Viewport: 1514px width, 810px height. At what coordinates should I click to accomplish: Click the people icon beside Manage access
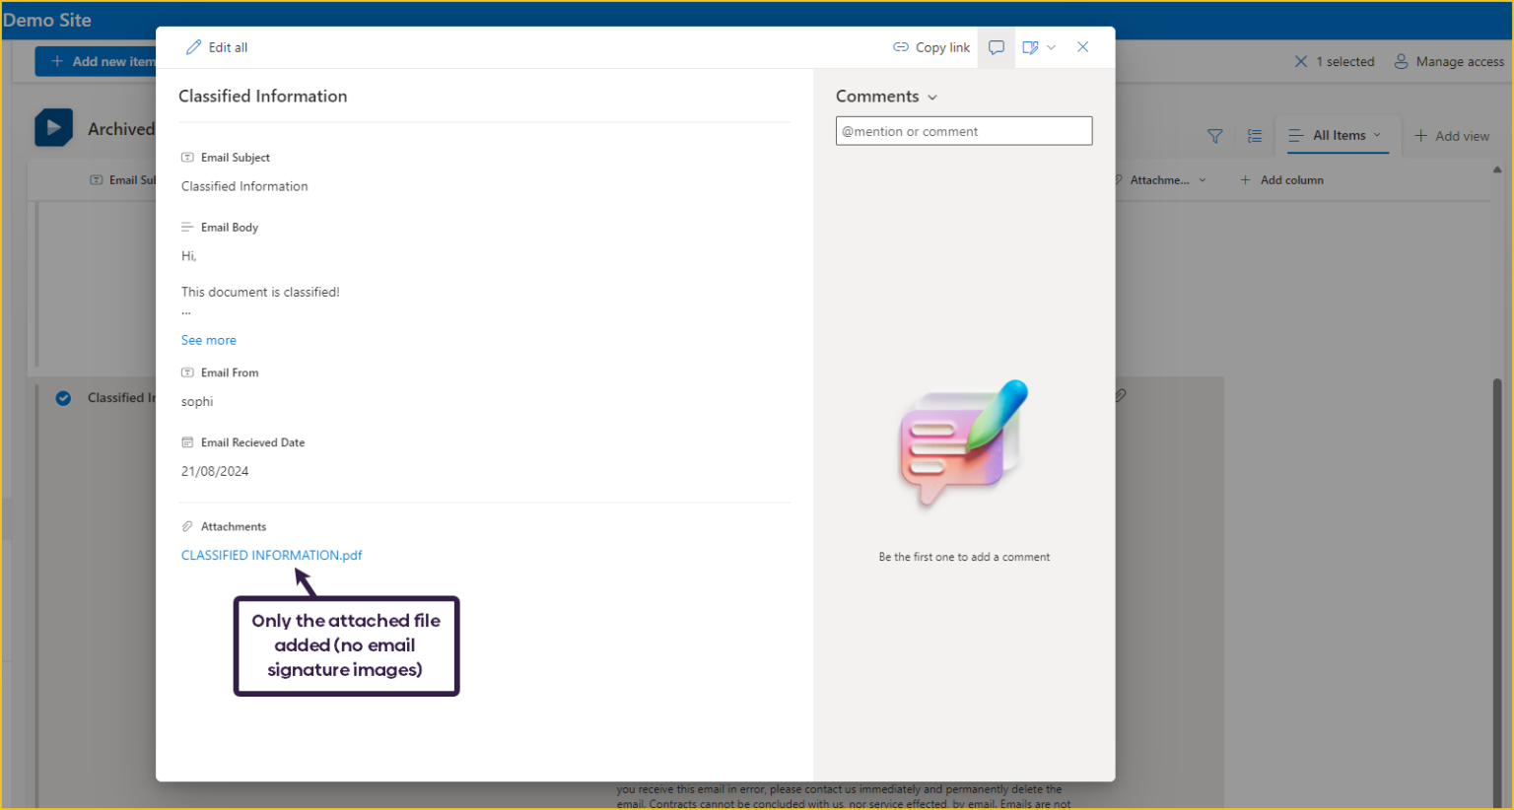(x=1401, y=61)
